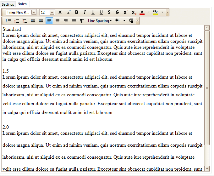Open font toolbar overflow options

tap(167, 13)
